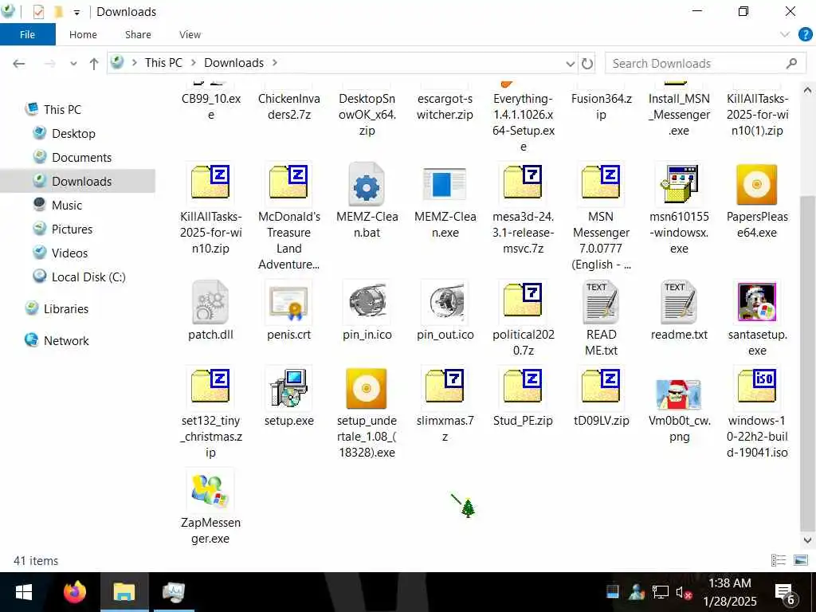Select MEMZ-Clean.exe file icon
Screen dimensions: 816x612
pos(445,184)
